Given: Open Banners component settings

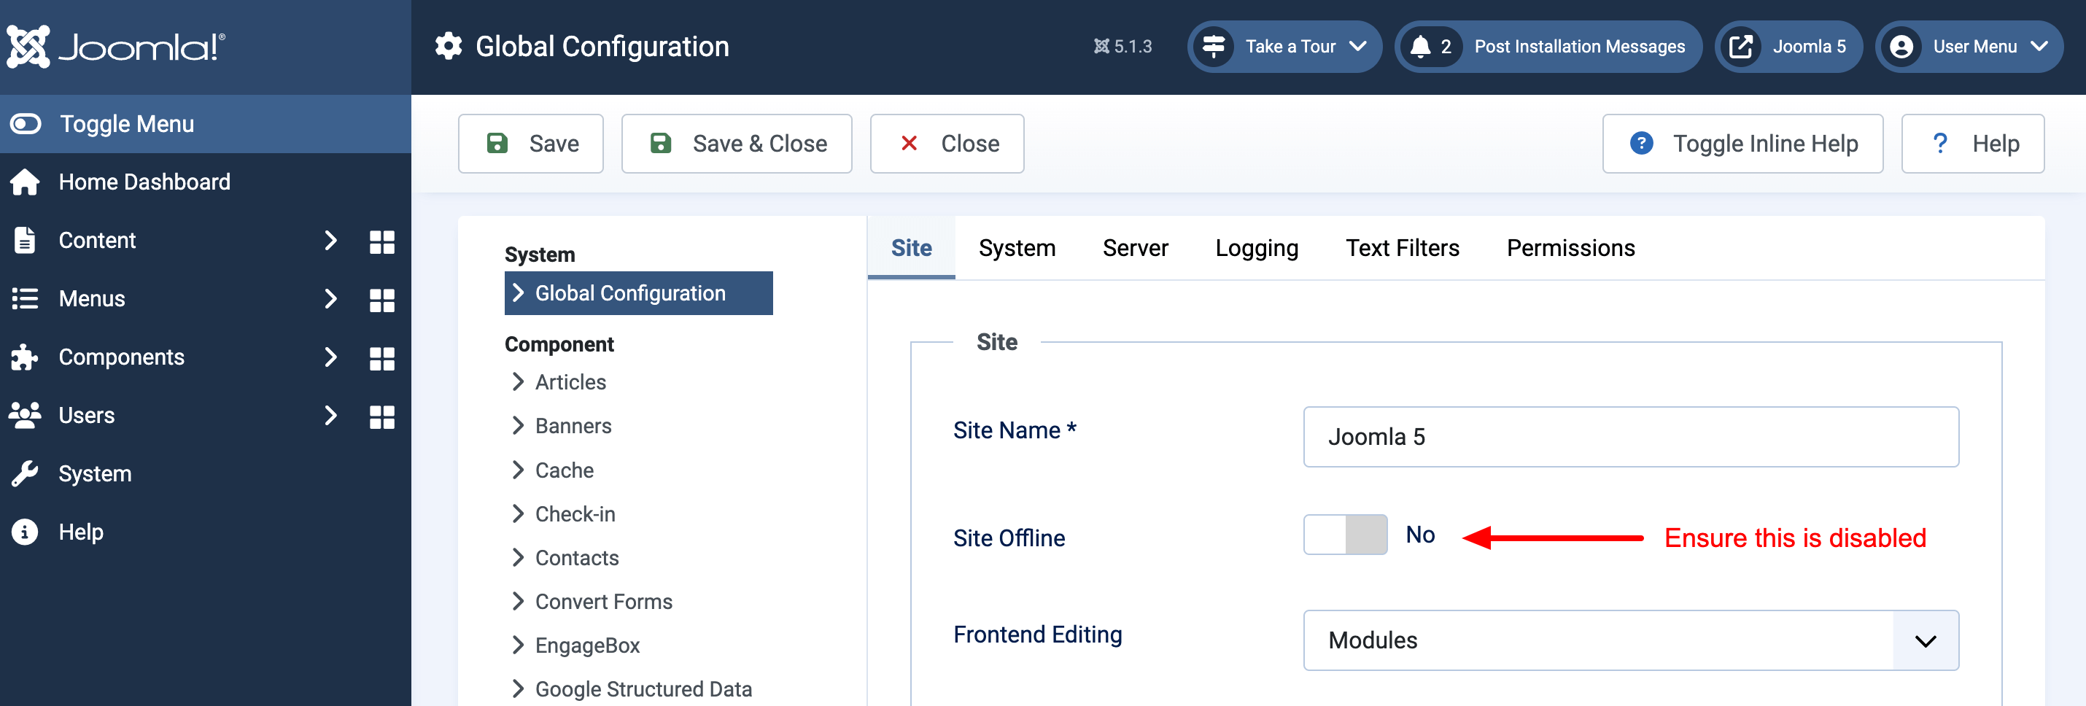Looking at the screenshot, I should tap(573, 426).
